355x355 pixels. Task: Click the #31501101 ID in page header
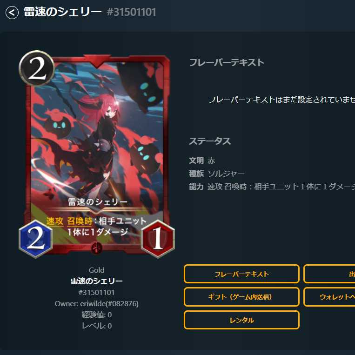pyautogui.click(x=131, y=12)
